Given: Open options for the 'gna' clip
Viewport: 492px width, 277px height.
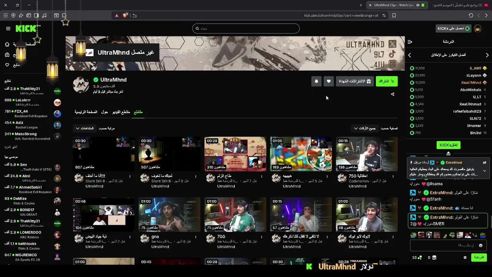Looking at the screenshot, I should 196,237.
